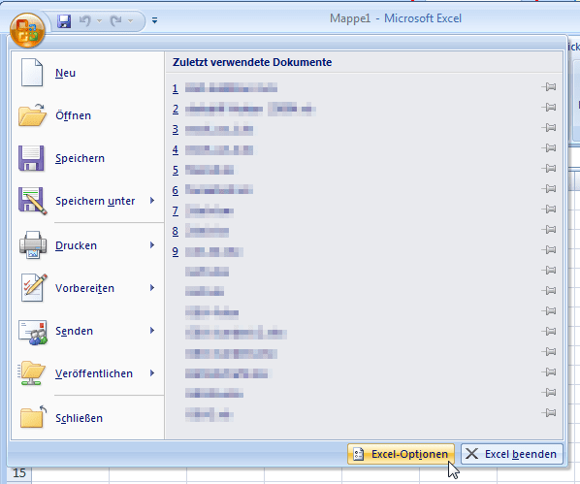This screenshot has height=484, width=580.
Task: Click the envelope Senden icon
Action: coord(33,333)
